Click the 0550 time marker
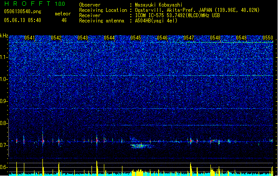The height and width of the screenshot is (176, 278). point(268,38)
